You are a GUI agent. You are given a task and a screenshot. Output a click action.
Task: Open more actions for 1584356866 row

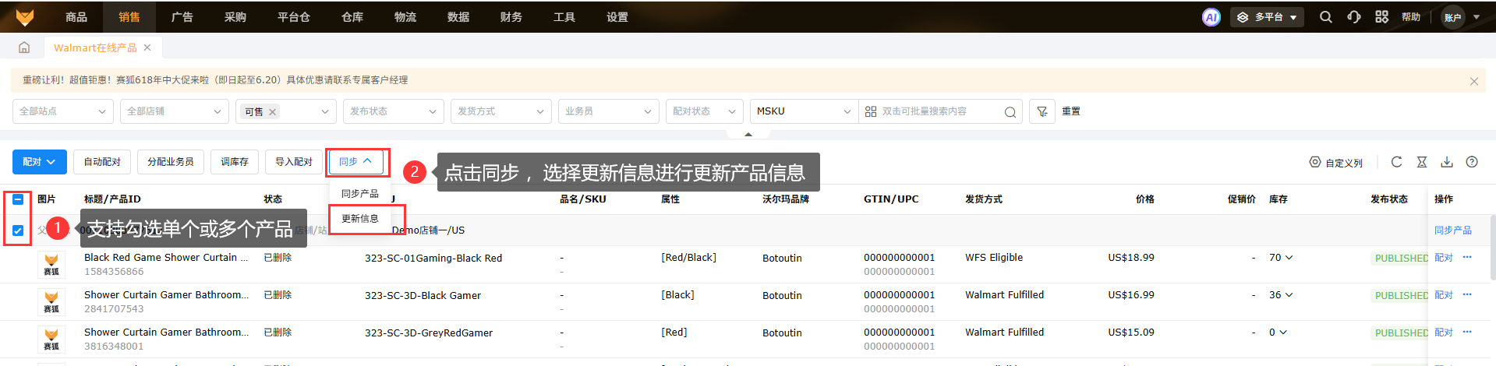pos(1467,258)
